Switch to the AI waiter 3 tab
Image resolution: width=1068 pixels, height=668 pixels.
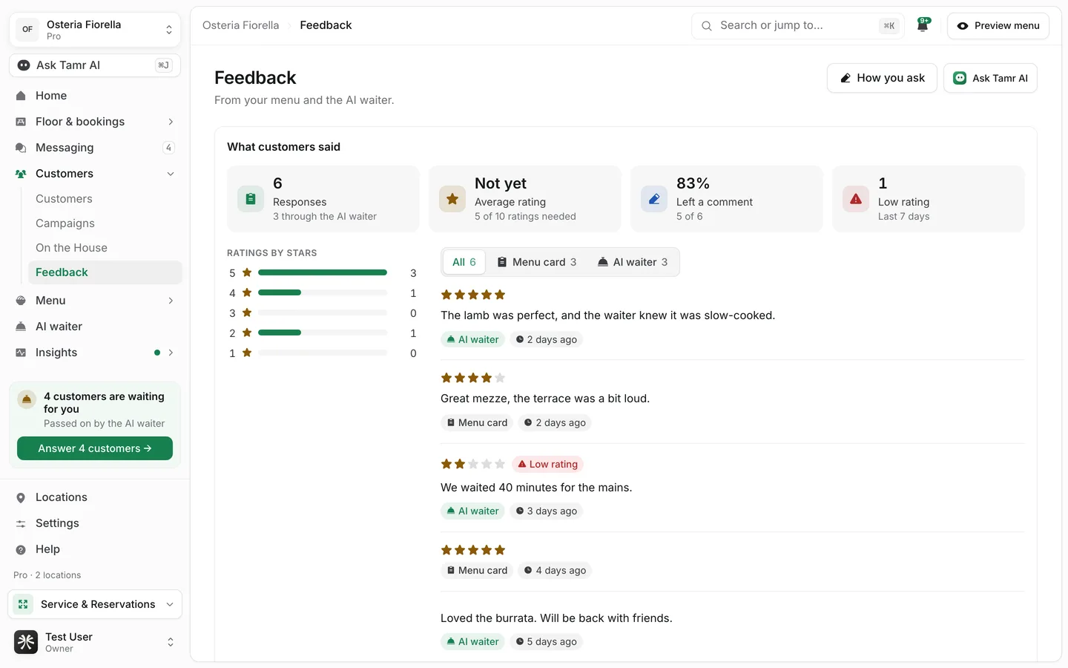(x=633, y=262)
